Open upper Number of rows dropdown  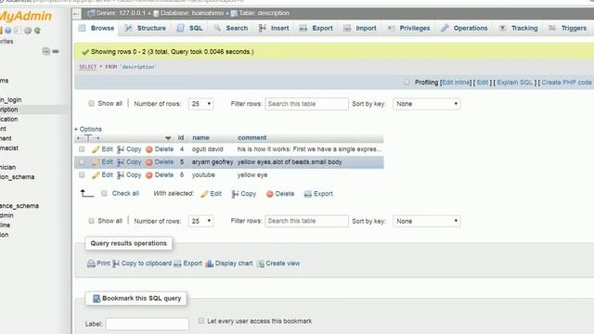[200, 104]
